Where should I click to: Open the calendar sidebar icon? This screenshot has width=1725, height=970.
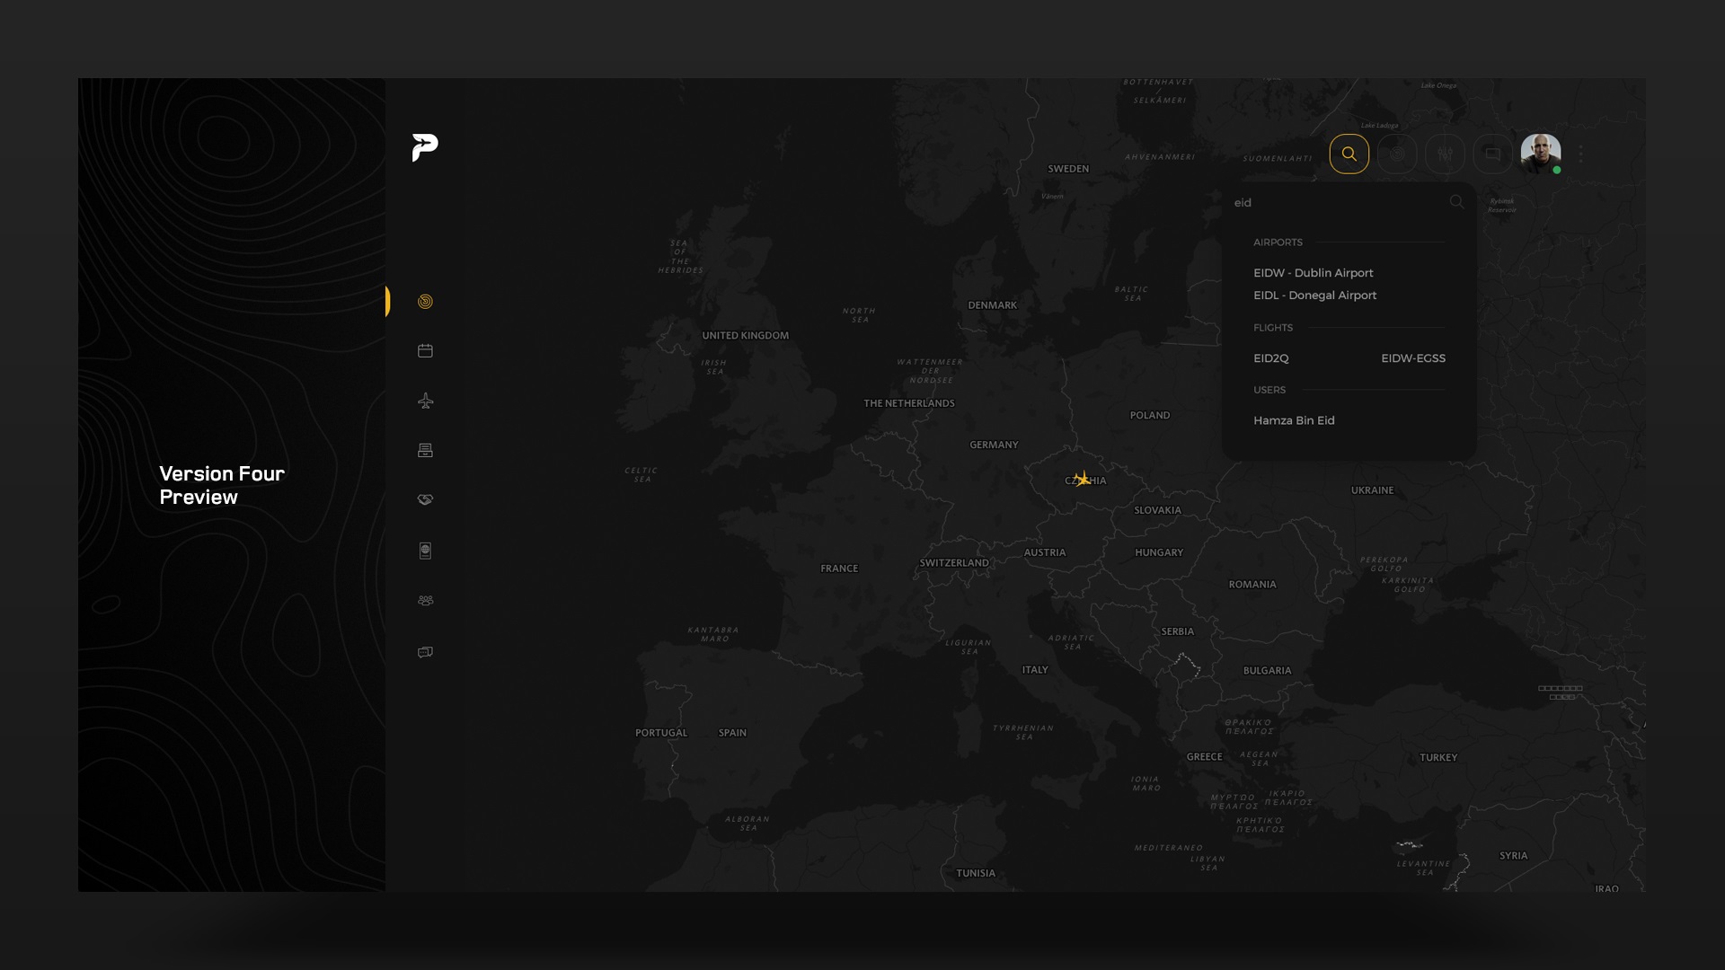[425, 351]
